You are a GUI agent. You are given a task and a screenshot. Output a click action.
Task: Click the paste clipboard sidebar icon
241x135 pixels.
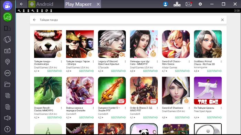(x=8, y=107)
